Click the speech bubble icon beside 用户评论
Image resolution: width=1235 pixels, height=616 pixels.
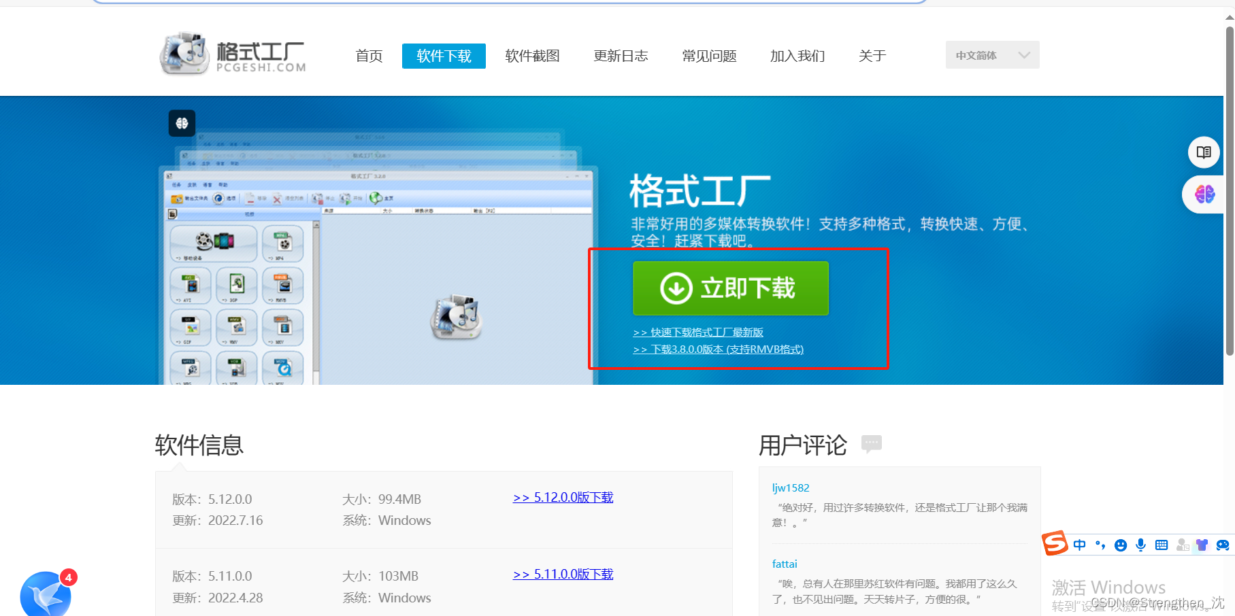871,444
